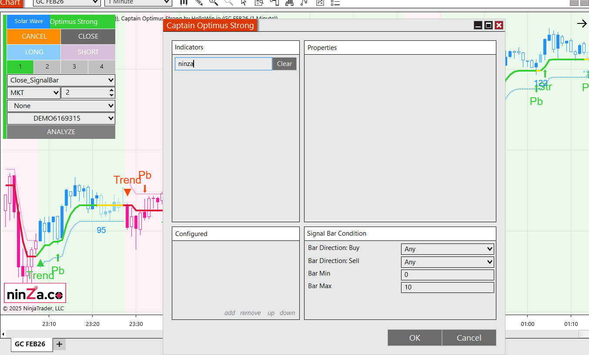The width and height of the screenshot is (589, 355).
Task: Select the drawing tools pencil icon
Action: pos(199,2)
